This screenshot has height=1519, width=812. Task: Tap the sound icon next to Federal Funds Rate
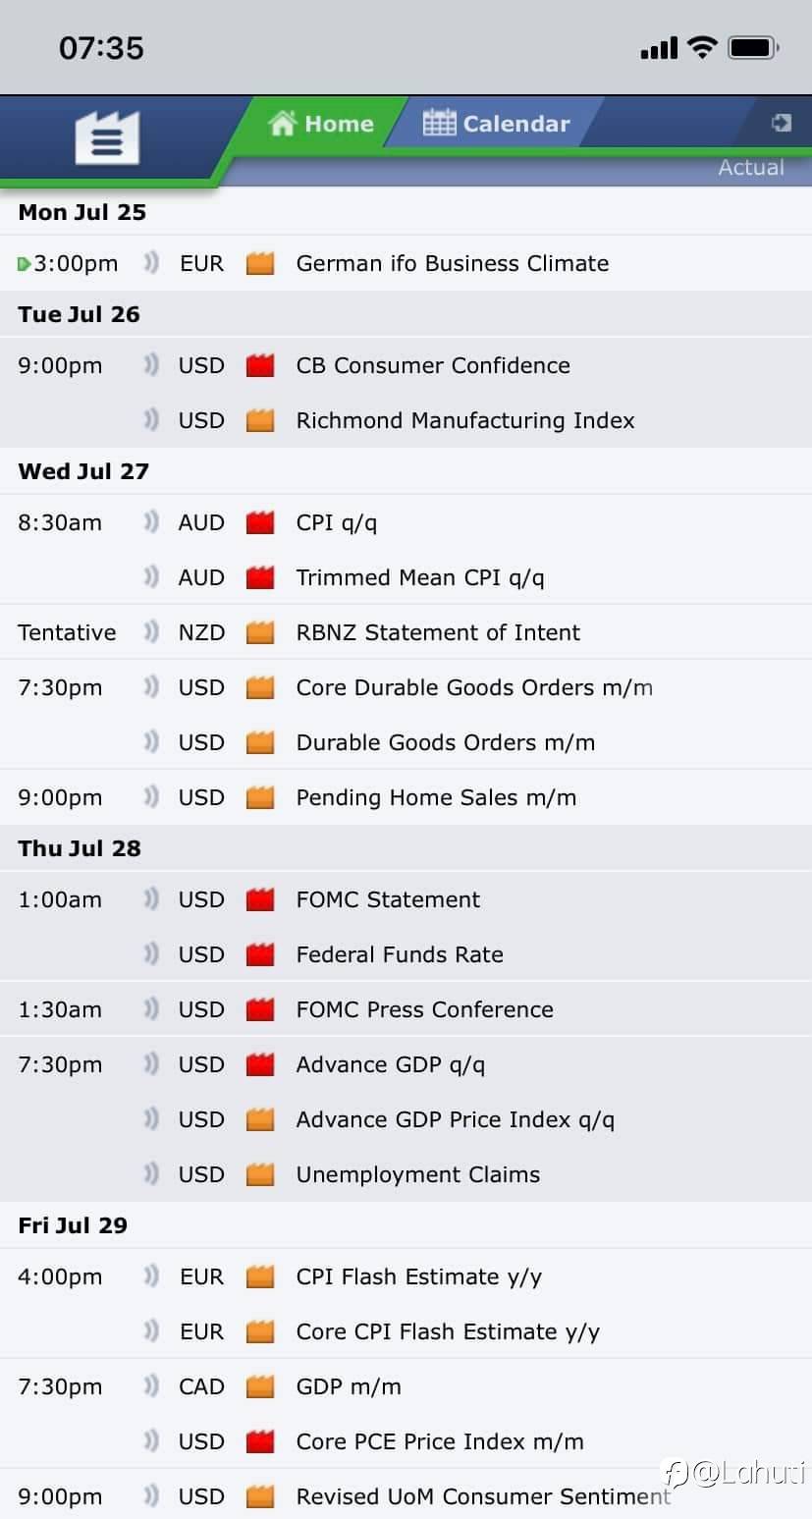150,954
